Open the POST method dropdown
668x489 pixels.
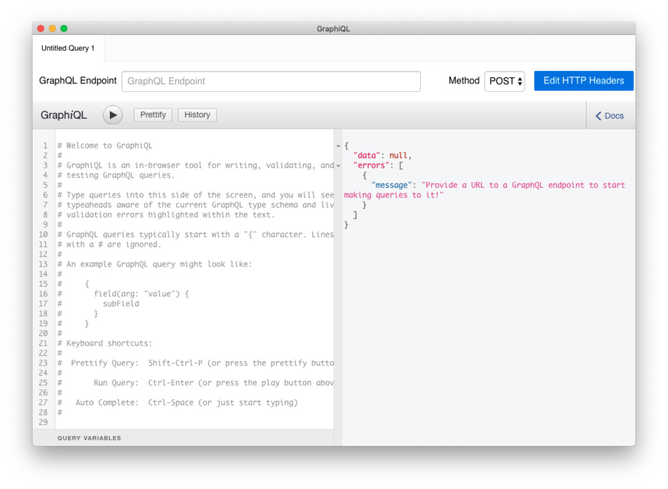[x=502, y=81]
